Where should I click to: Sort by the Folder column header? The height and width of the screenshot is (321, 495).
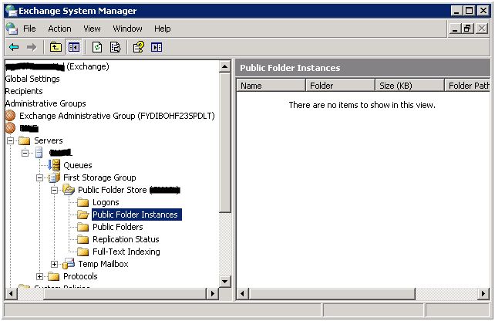340,86
